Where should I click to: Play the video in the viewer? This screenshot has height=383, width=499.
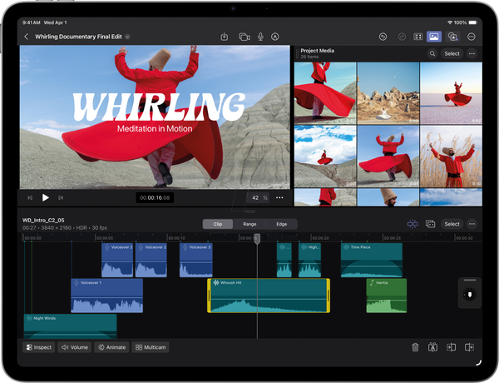point(45,198)
